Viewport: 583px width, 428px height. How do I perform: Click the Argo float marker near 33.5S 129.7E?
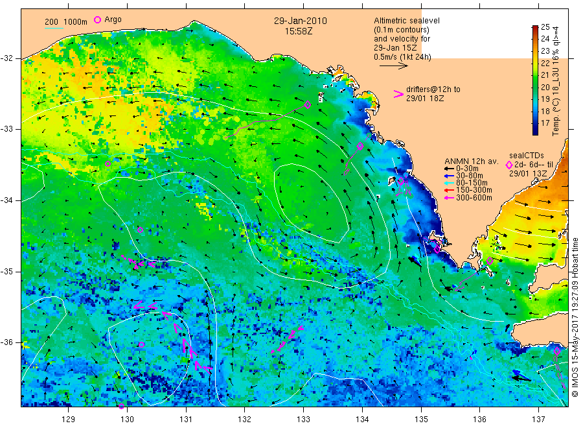[108, 164]
